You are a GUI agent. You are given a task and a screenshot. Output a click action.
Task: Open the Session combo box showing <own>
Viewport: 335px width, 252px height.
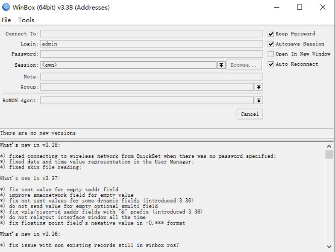coord(129,65)
